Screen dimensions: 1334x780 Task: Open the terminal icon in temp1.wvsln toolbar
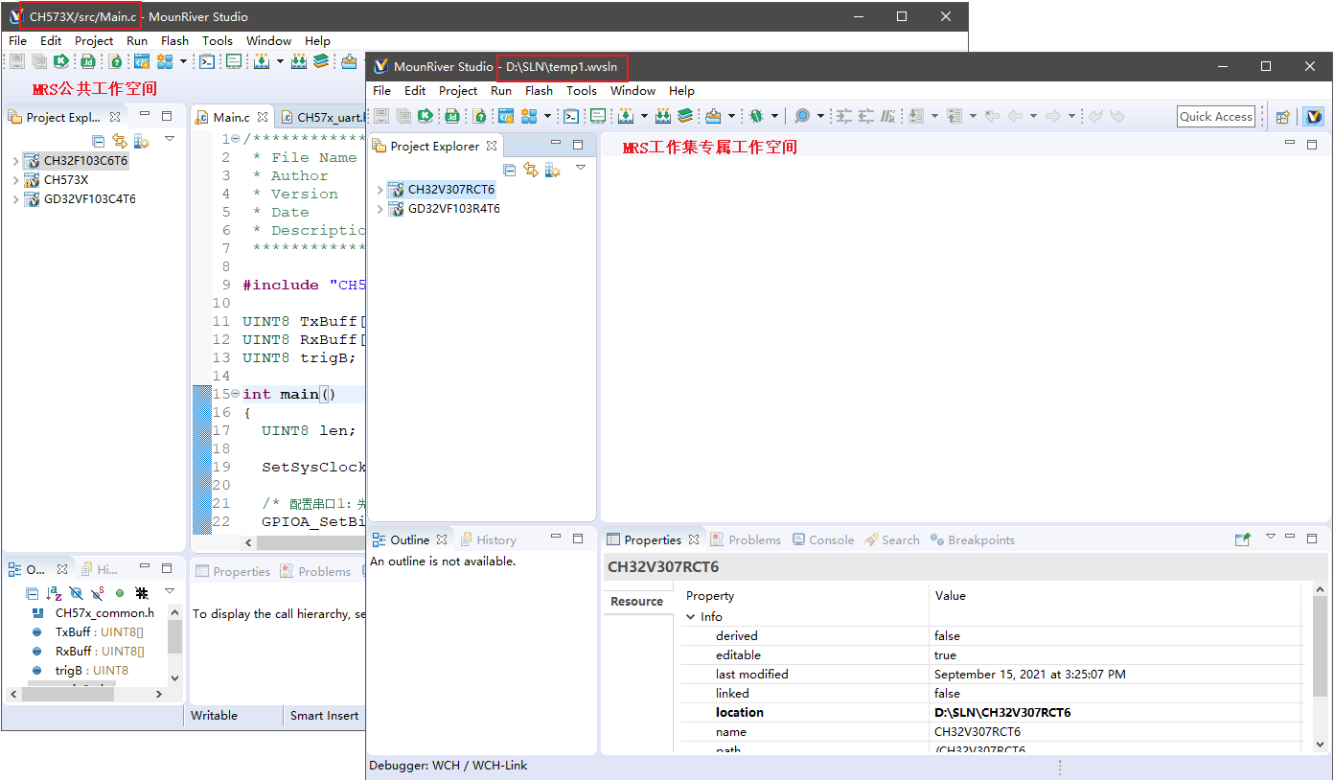tap(571, 116)
